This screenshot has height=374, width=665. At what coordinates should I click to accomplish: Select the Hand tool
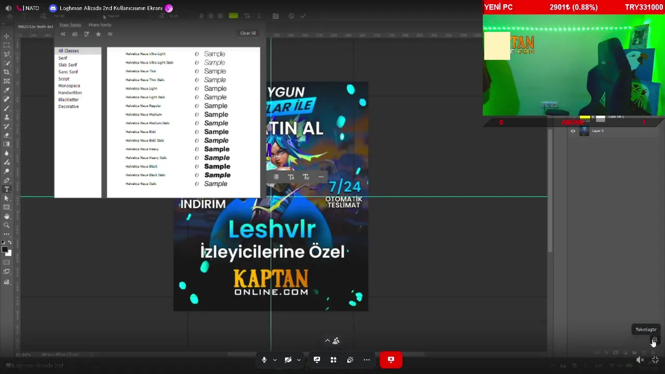point(7,216)
